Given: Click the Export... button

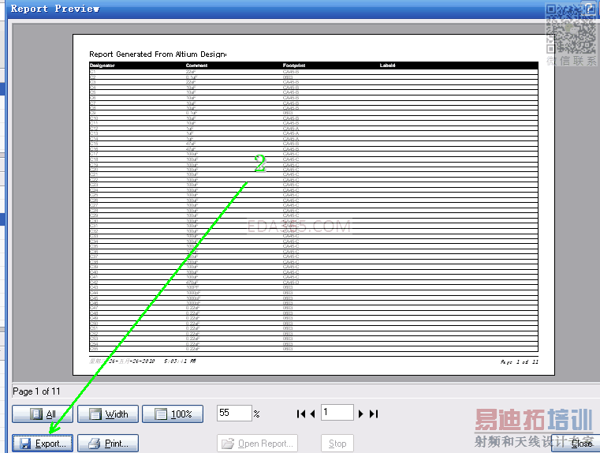Looking at the screenshot, I should point(43,444).
